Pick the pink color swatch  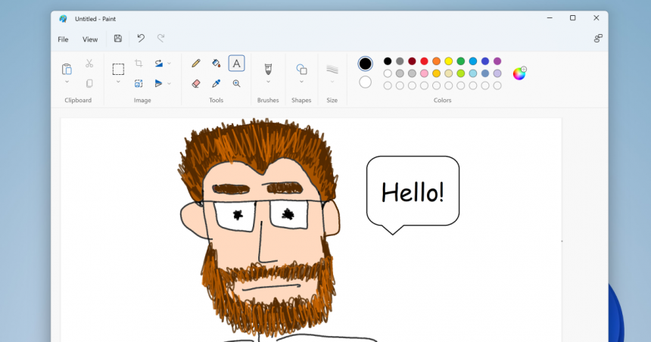(424, 73)
